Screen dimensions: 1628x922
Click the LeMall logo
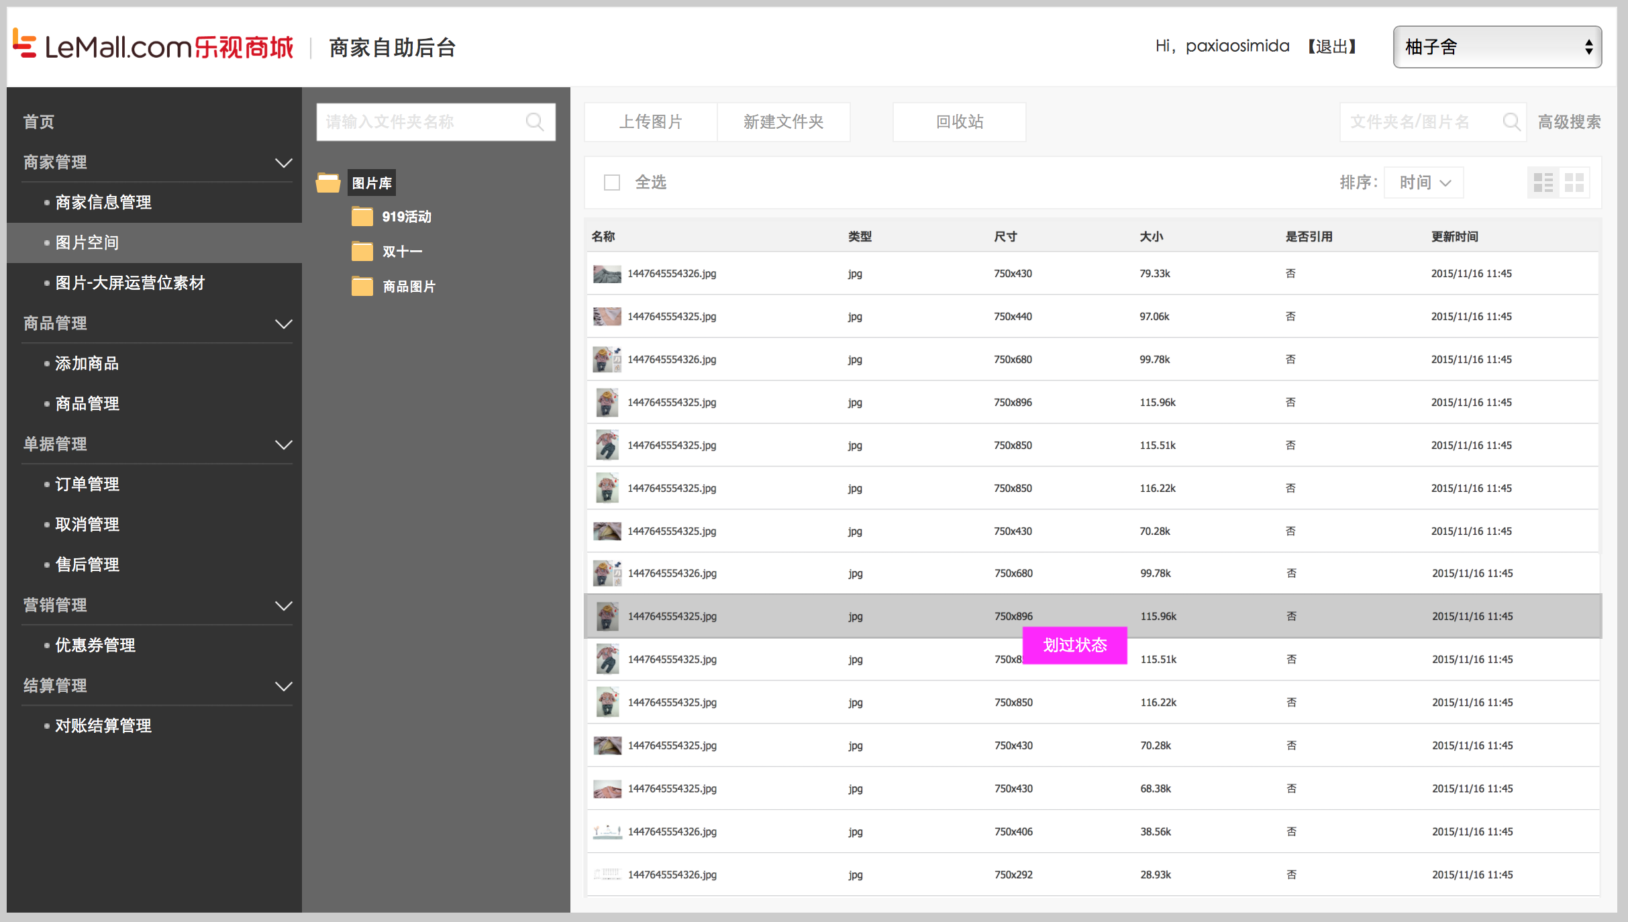pyautogui.click(x=153, y=46)
